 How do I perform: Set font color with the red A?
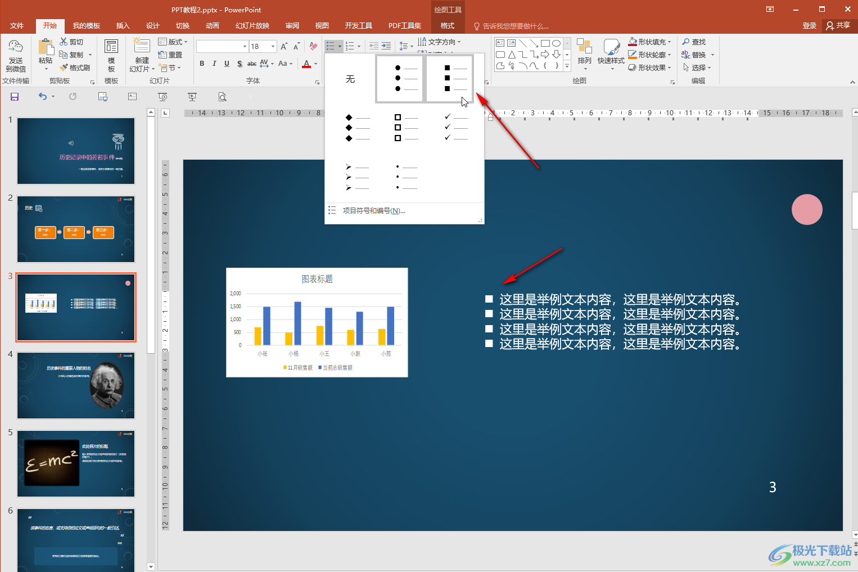[306, 64]
